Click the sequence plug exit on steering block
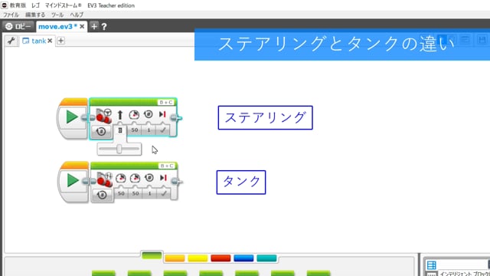 (175, 118)
